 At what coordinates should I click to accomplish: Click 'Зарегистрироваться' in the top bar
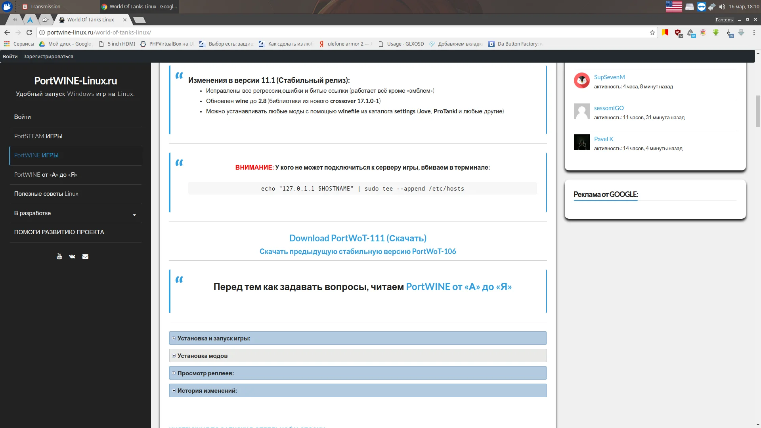[48, 56]
